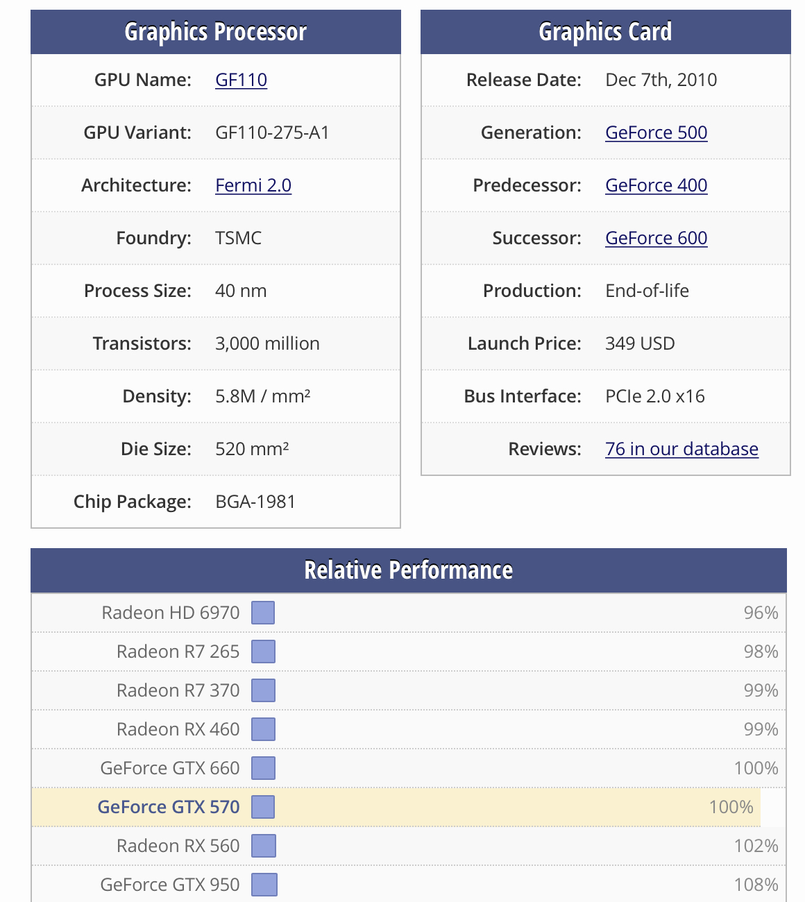Click the Production value End-of-life
Viewport: 805px width, 902px height.
coord(647,291)
